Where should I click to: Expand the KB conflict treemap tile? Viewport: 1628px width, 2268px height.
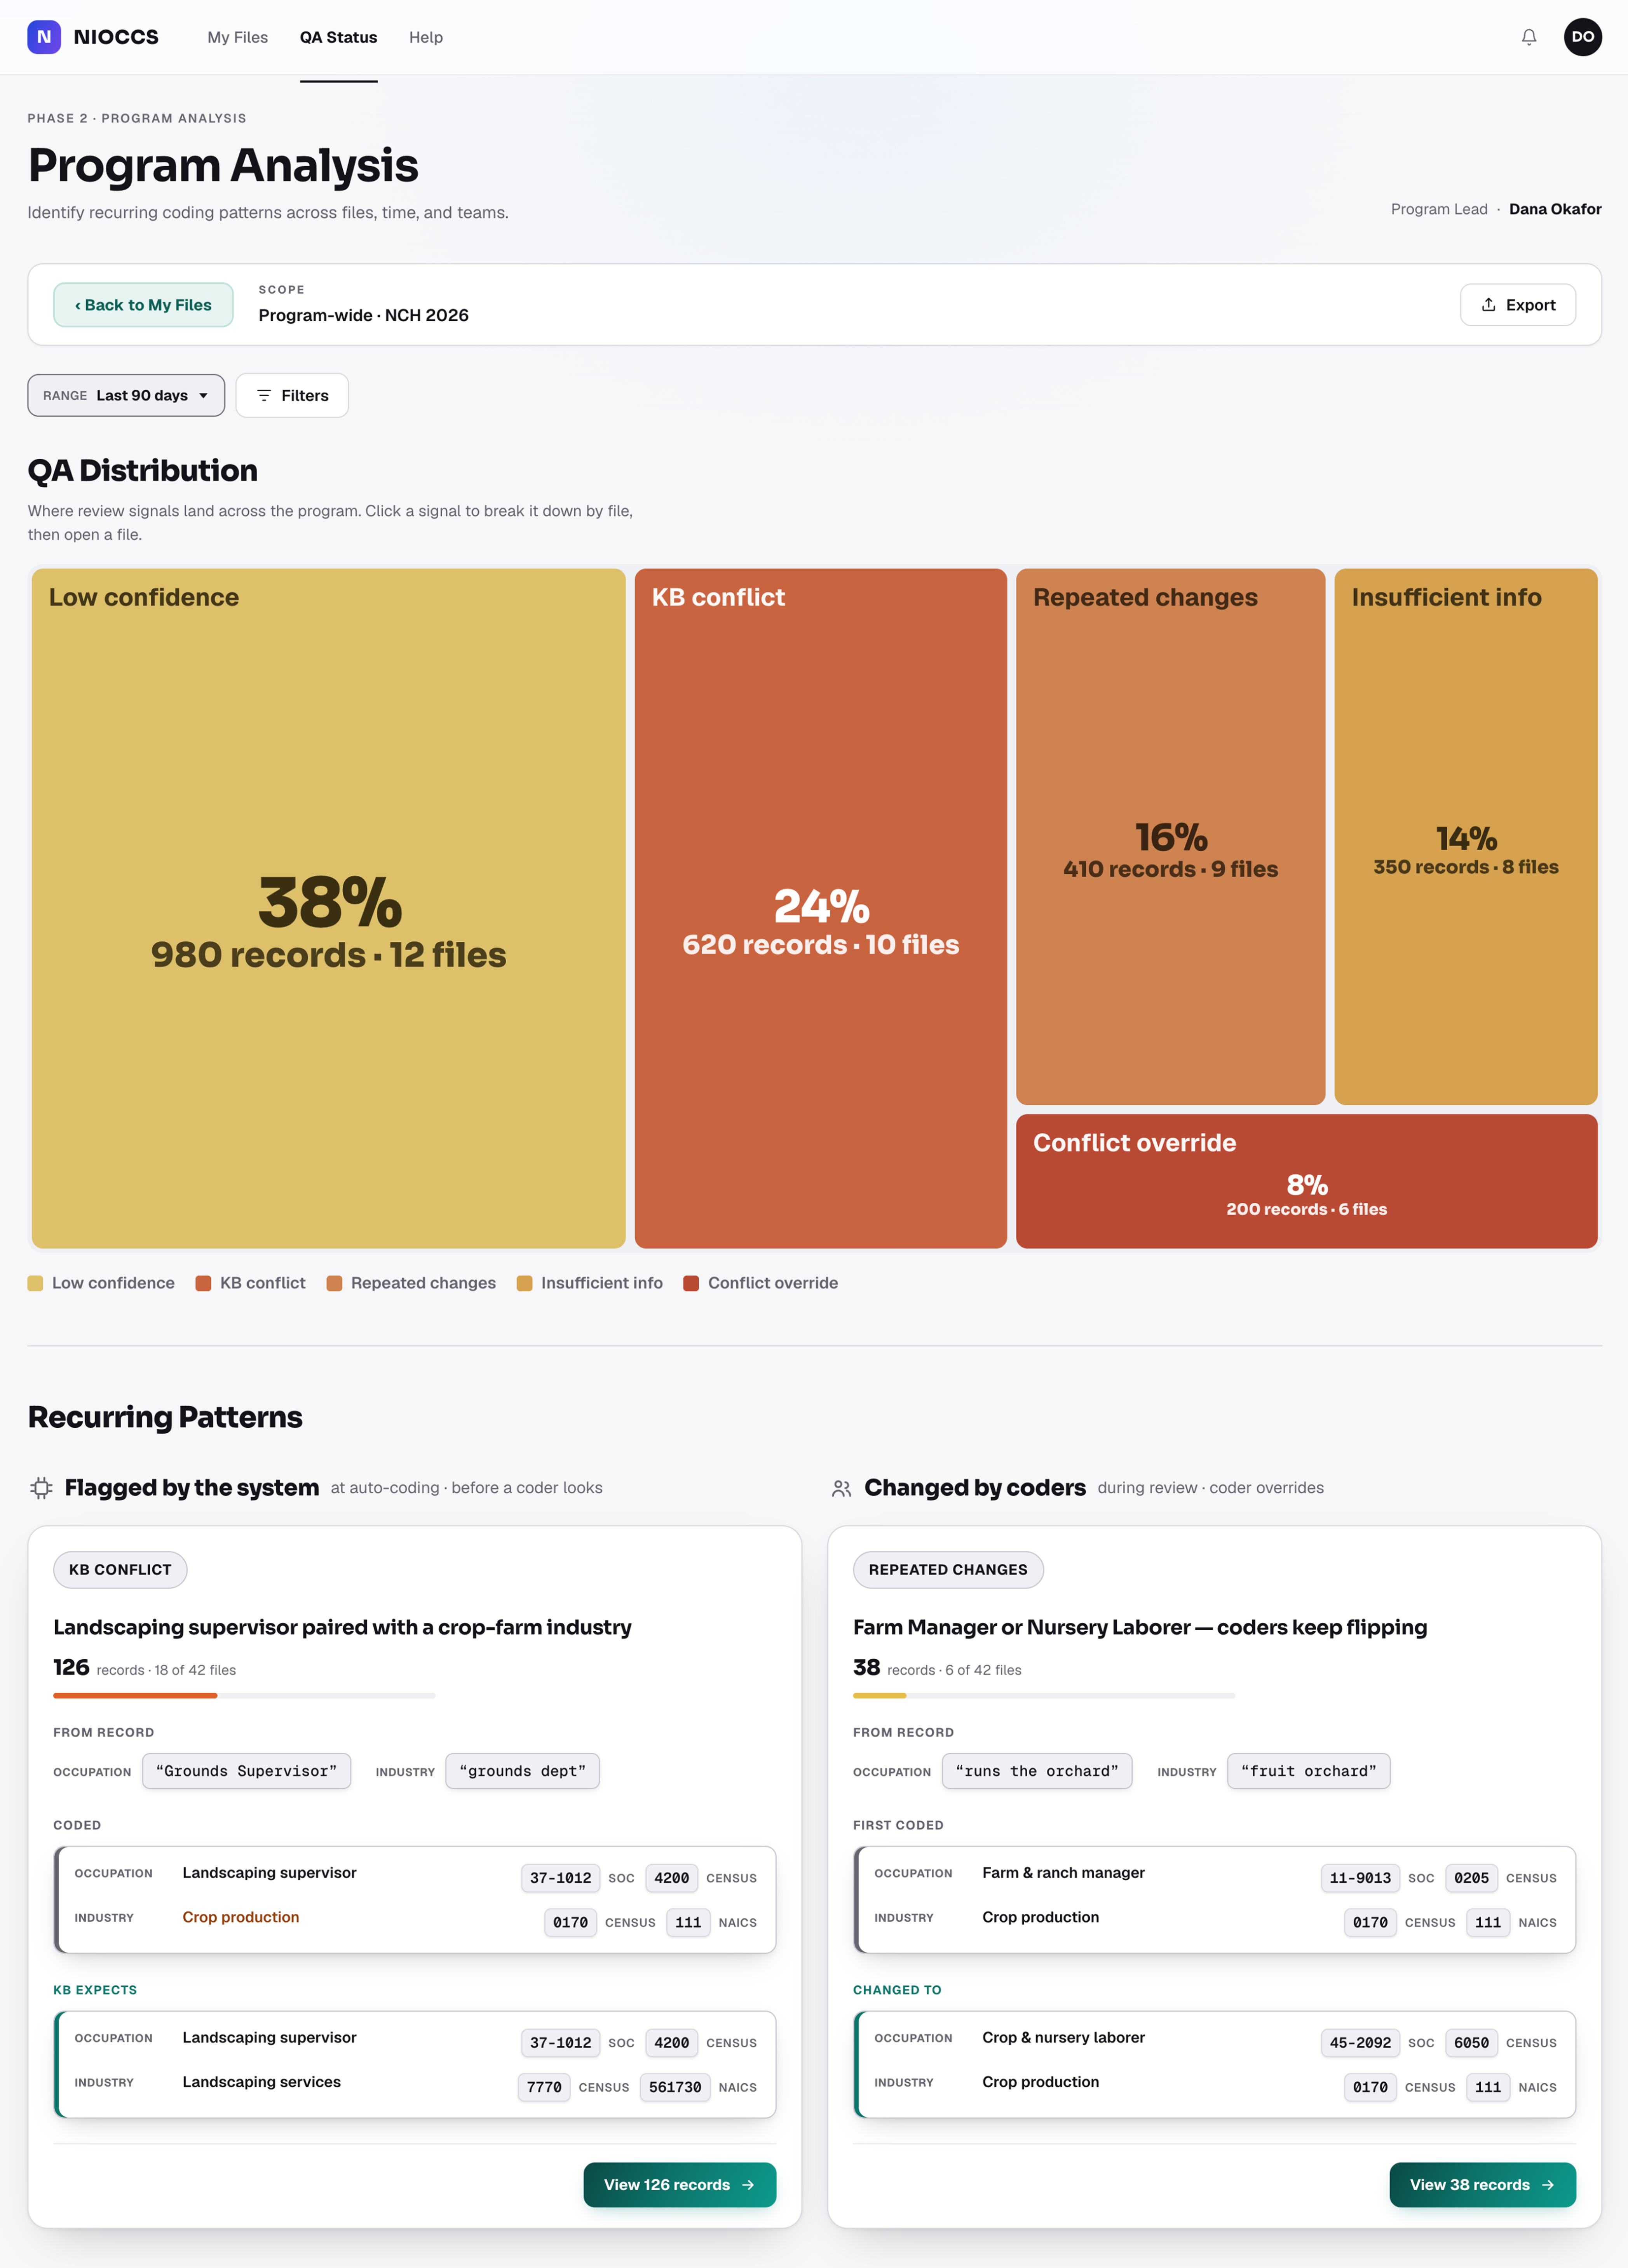(x=820, y=908)
